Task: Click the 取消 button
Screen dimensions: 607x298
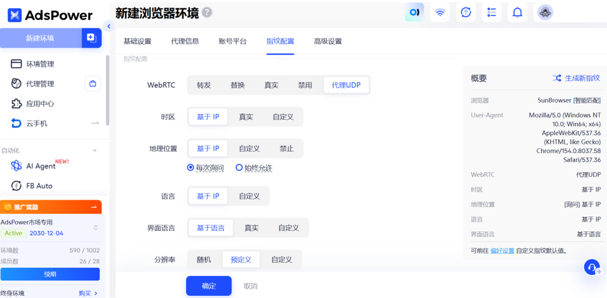Action: pos(250,286)
